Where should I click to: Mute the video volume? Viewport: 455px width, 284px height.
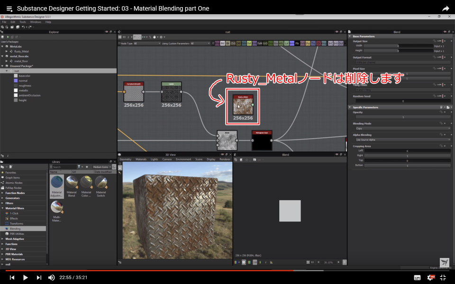click(51, 278)
